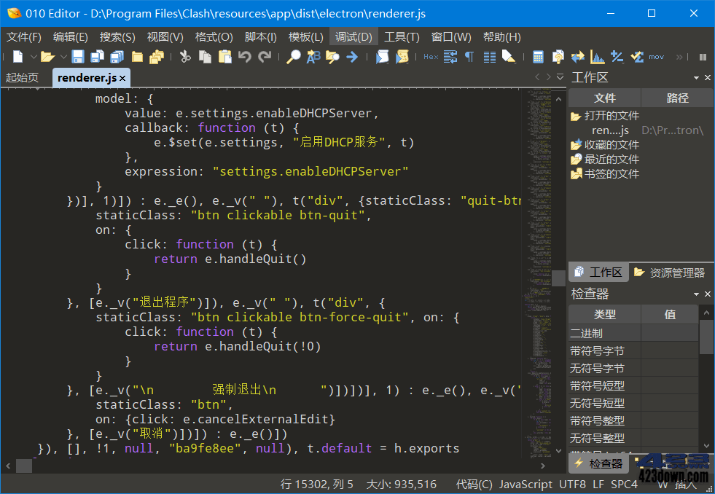Open the 脚本(I) menu
The image size is (715, 494).
[259, 36]
